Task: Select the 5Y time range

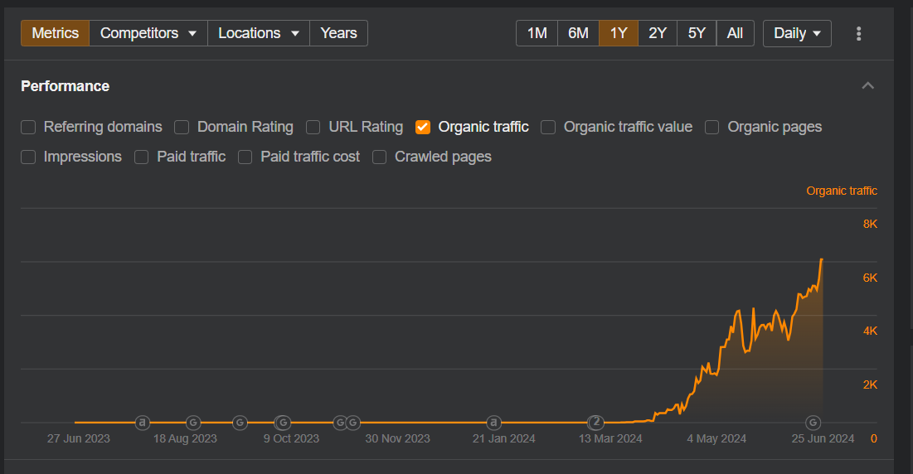Action: coord(697,33)
